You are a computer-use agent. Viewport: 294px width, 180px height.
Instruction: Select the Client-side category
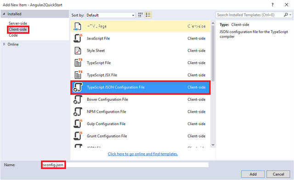coord(18,29)
